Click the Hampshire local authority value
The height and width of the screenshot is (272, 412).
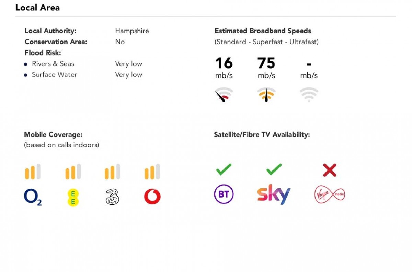pos(132,31)
